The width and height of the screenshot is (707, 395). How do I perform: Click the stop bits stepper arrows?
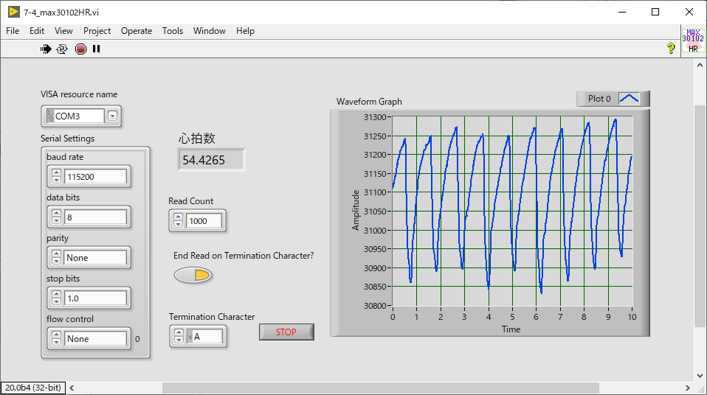pyautogui.click(x=56, y=298)
